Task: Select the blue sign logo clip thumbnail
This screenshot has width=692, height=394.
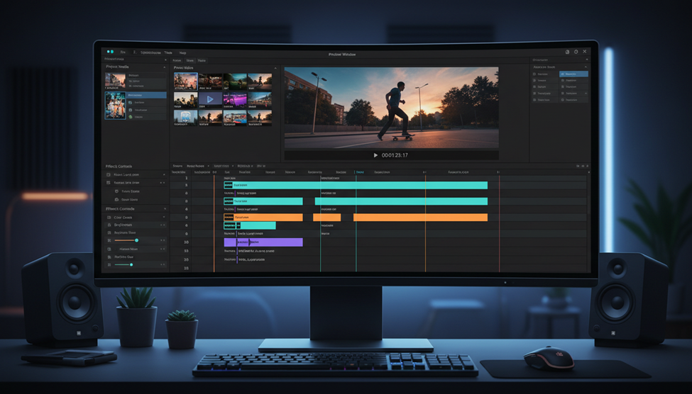Action: pos(185,118)
